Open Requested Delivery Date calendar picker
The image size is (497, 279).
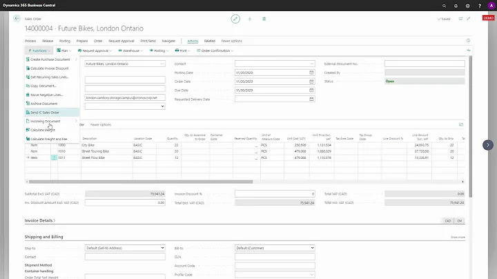[311, 99]
